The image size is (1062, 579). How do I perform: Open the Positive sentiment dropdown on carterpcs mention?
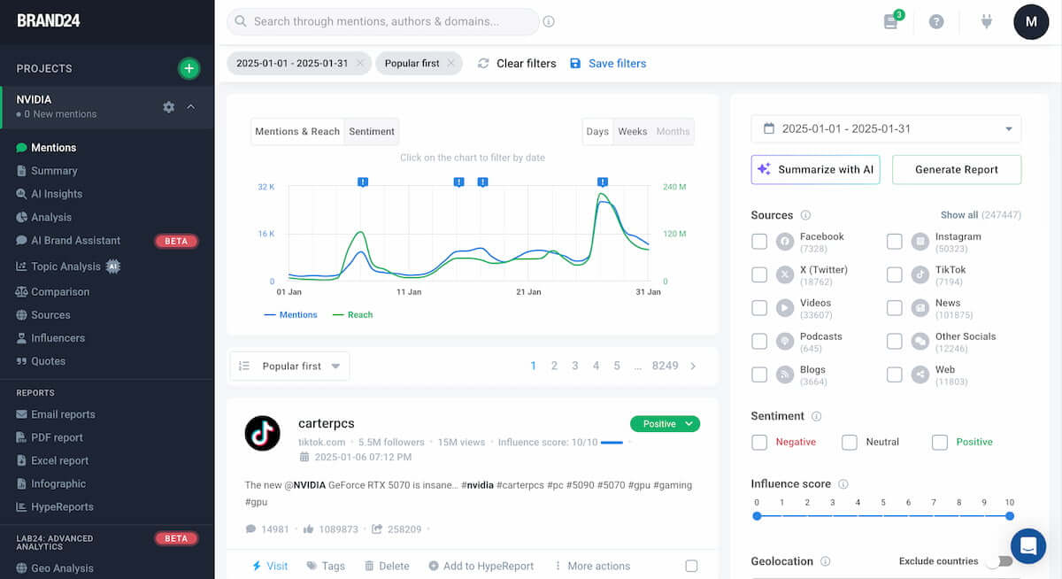click(665, 423)
